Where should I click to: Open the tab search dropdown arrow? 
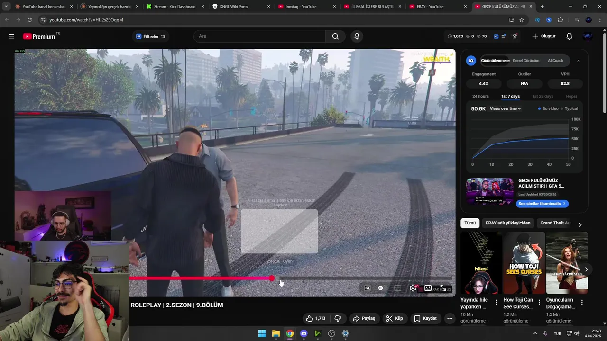(x=6, y=7)
